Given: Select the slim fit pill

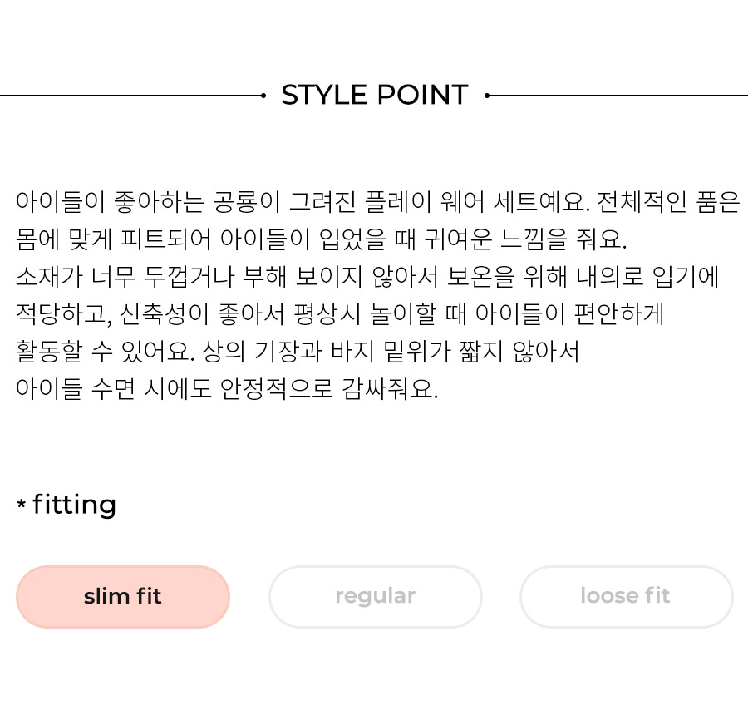Looking at the screenshot, I should [123, 597].
